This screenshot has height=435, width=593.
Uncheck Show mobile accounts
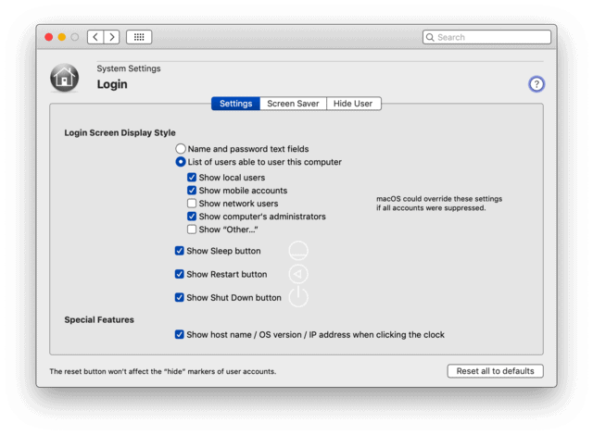click(x=192, y=191)
